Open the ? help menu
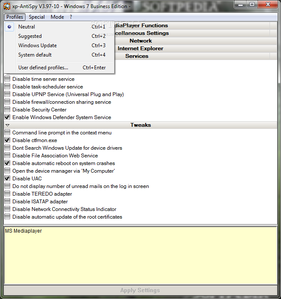This screenshot has height=299, width=281. tap(71, 17)
